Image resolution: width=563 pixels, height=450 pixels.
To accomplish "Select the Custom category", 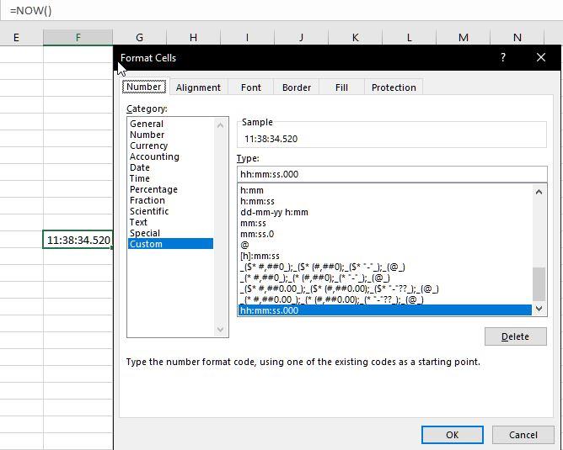I will click(170, 244).
